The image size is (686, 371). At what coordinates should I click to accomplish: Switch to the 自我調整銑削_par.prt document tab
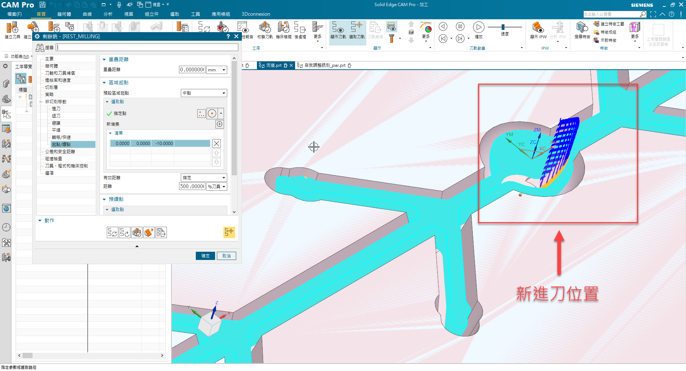pos(324,66)
